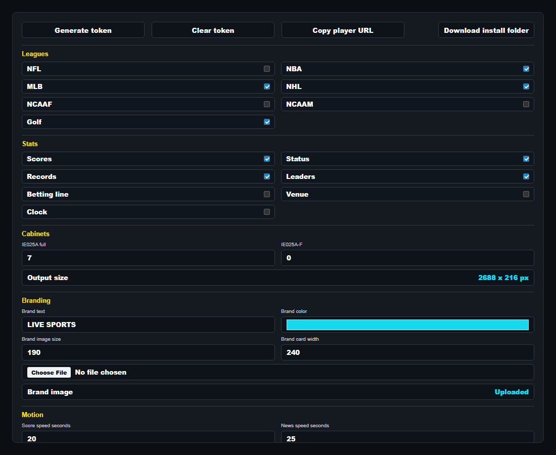
Task: Toggle the Status stat checkbox
Action: tap(526, 159)
